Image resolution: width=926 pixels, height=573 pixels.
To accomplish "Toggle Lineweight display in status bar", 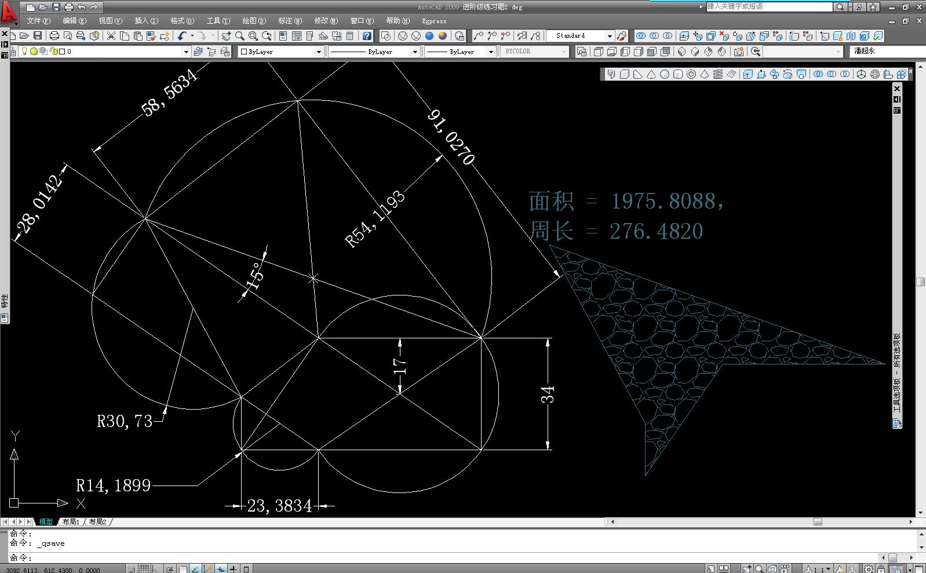I will [x=234, y=569].
